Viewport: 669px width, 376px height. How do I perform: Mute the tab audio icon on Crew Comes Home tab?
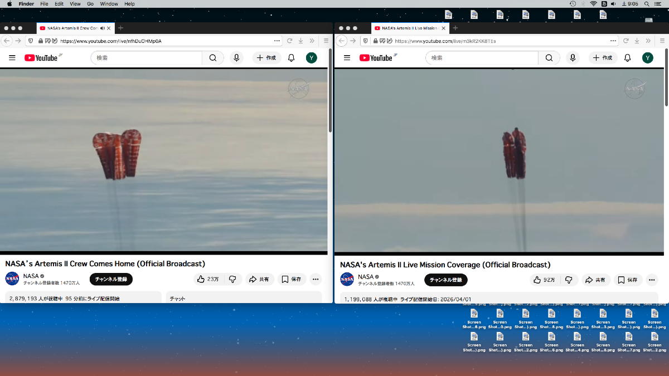(101, 28)
